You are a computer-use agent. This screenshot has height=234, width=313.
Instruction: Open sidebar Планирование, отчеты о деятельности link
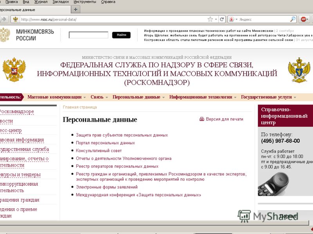(24, 162)
